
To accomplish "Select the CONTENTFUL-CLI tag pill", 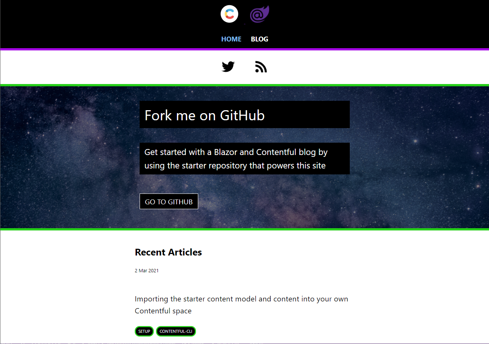I will (x=176, y=331).
